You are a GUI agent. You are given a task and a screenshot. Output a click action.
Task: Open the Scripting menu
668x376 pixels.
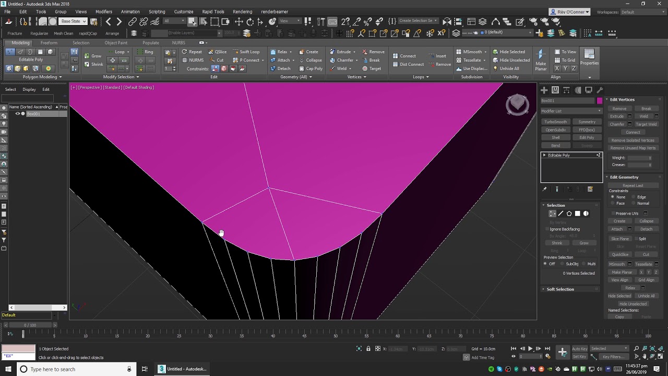(157, 11)
